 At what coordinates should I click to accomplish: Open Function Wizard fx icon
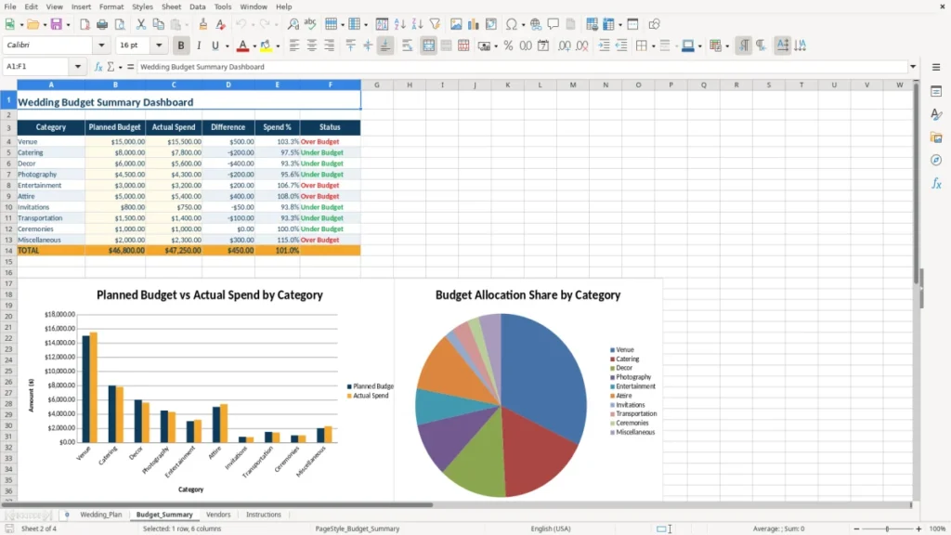(98, 67)
